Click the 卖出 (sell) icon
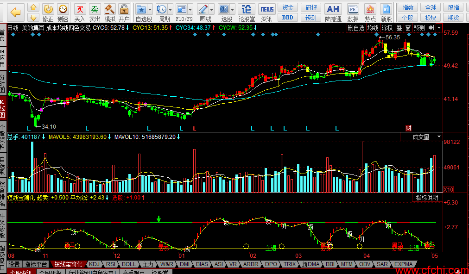The width and height of the screenshot is (469, 274). point(95,12)
